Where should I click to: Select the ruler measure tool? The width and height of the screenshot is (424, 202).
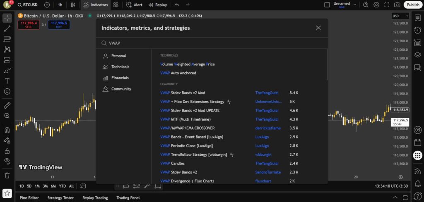7,105
